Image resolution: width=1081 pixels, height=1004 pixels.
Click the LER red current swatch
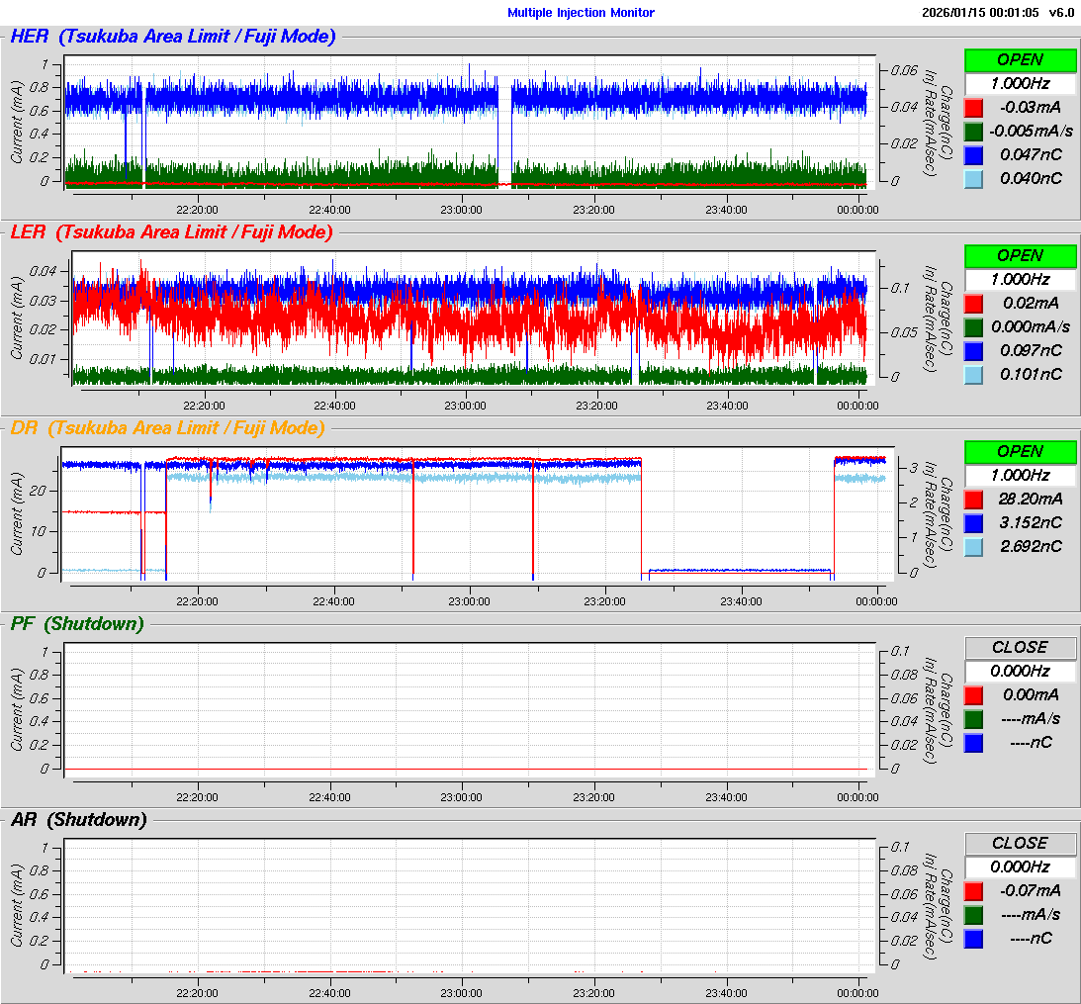[x=973, y=303]
